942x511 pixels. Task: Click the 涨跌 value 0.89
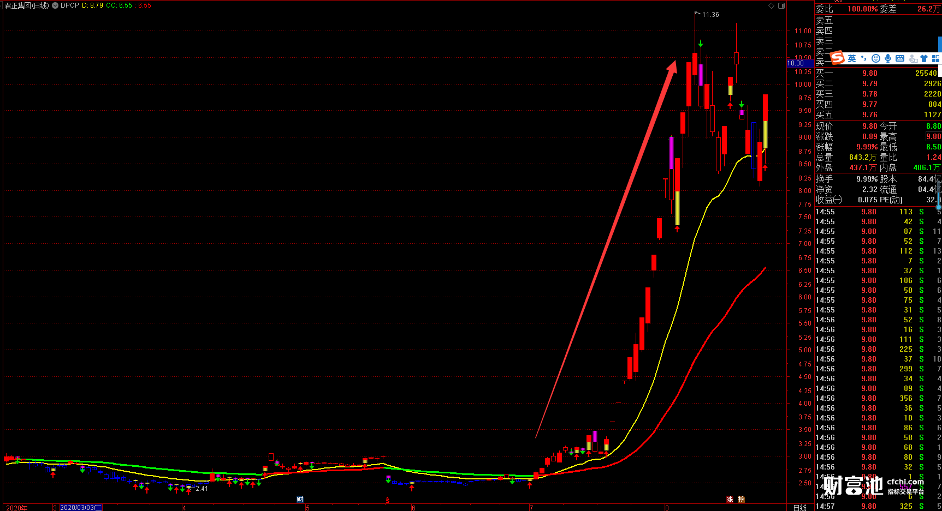click(870, 137)
